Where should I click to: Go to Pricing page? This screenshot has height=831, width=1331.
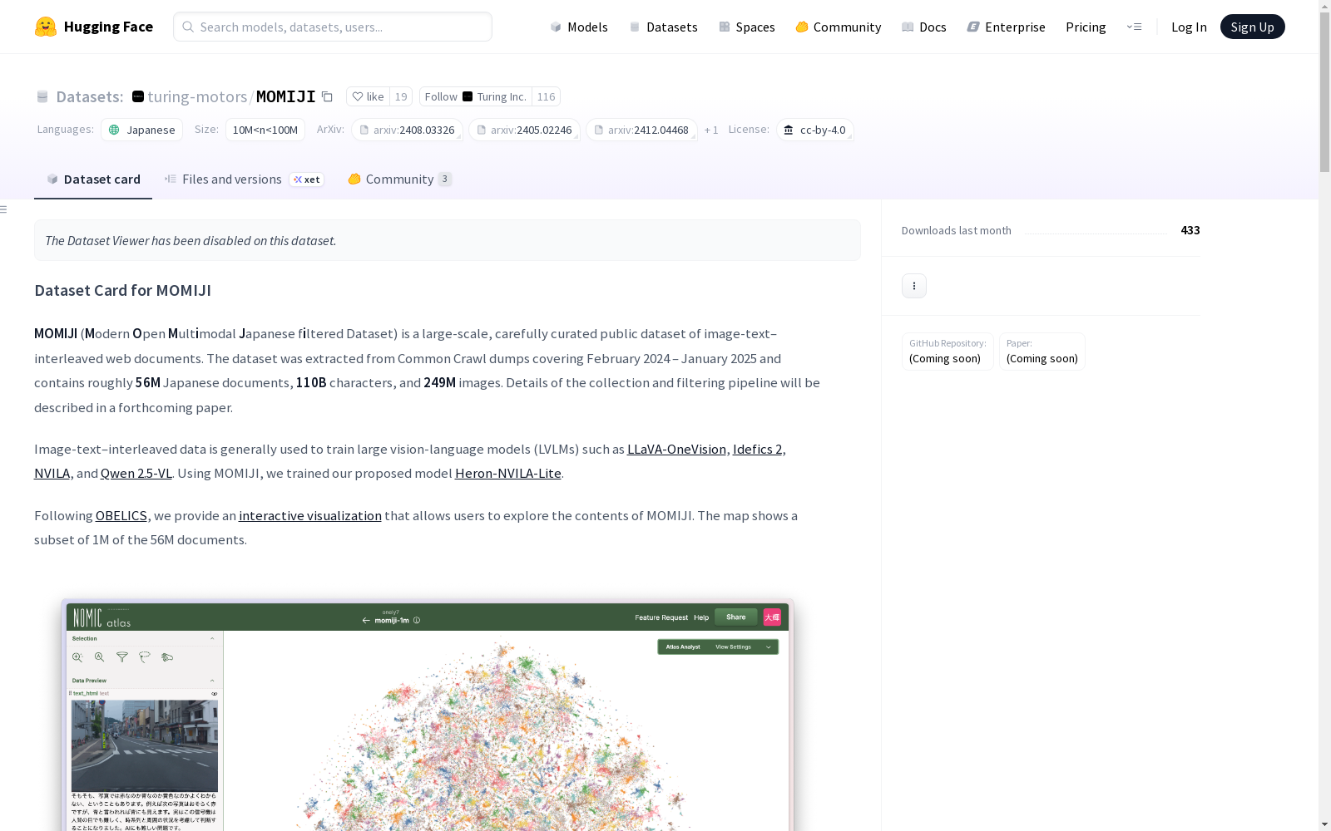1086,27
